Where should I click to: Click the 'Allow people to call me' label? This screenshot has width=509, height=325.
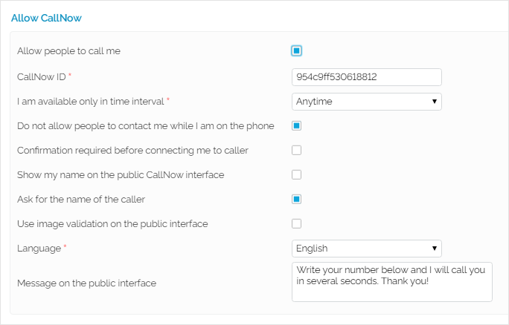68,50
